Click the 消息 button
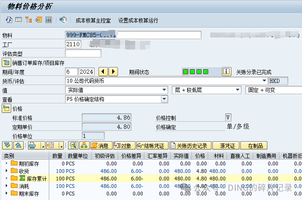This screenshot has width=302, height=200. pyautogui.click(x=101, y=145)
